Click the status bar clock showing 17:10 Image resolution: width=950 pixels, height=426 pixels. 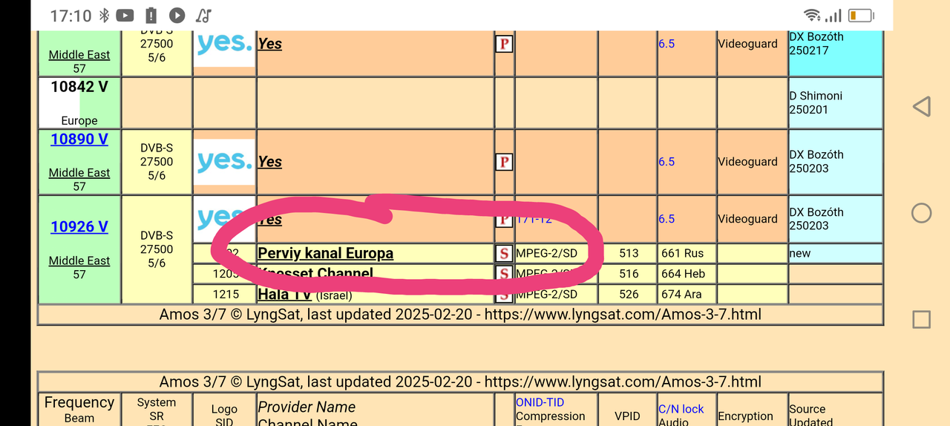(x=71, y=16)
